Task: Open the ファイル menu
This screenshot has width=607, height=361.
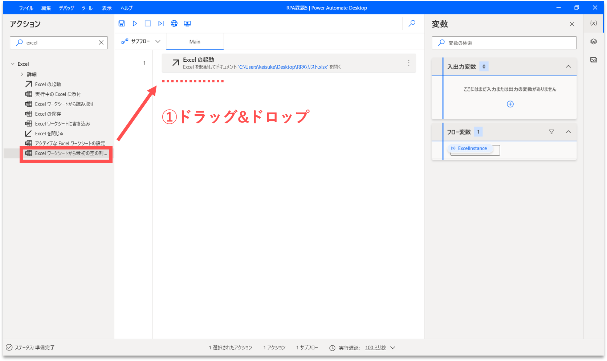Action: (26, 8)
